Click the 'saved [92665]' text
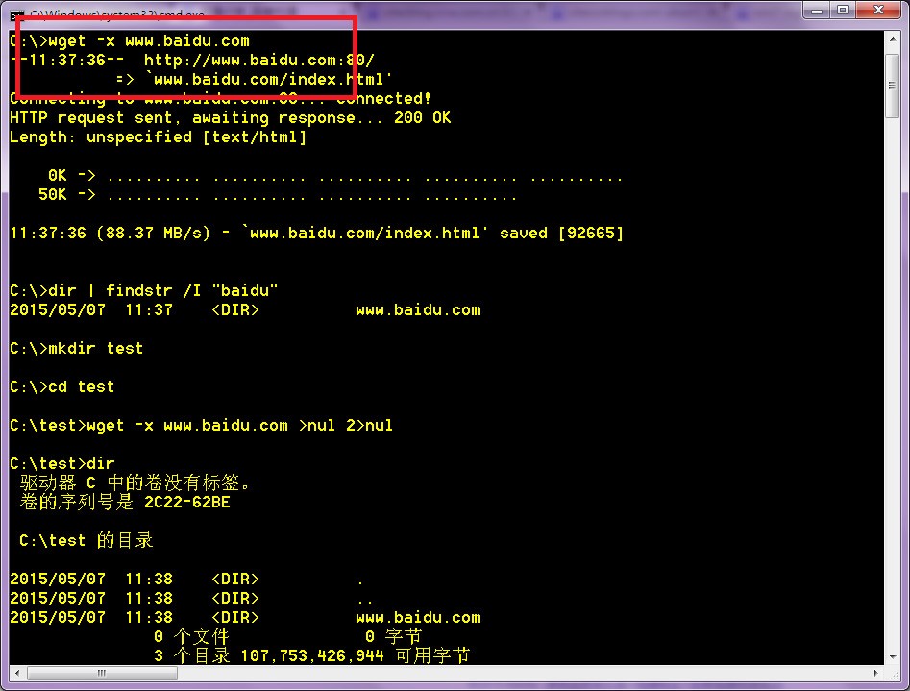Image resolution: width=910 pixels, height=691 pixels. point(561,234)
